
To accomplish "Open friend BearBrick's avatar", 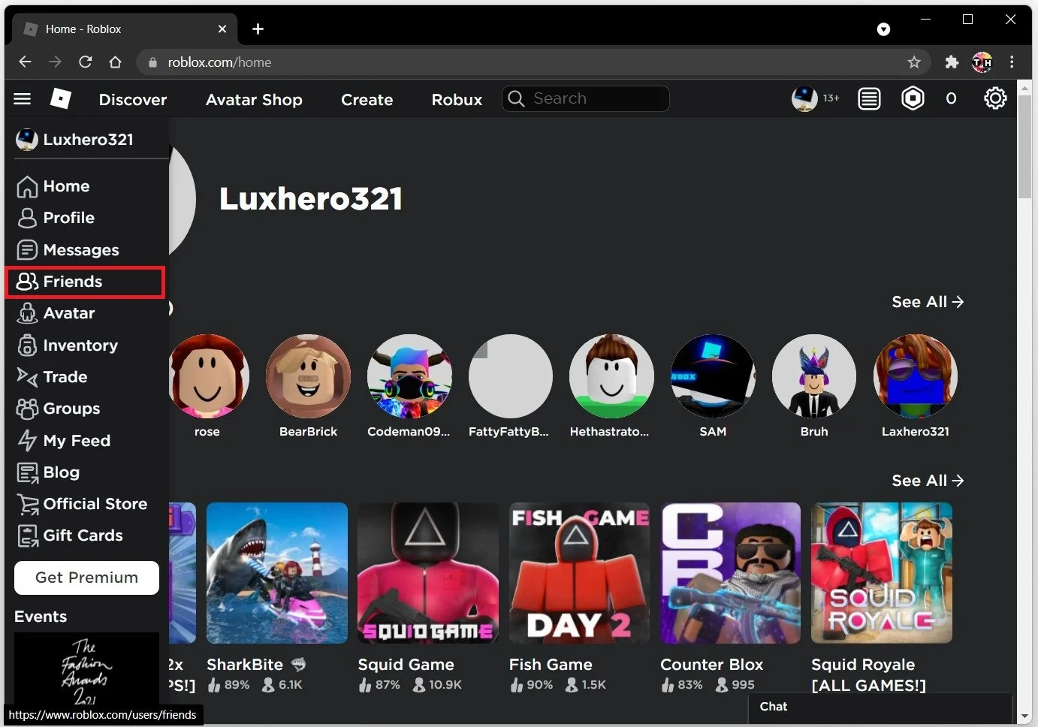I will pos(308,376).
